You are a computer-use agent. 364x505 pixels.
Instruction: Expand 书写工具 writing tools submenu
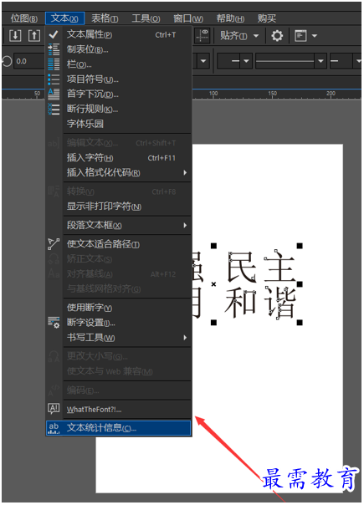coord(119,338)
